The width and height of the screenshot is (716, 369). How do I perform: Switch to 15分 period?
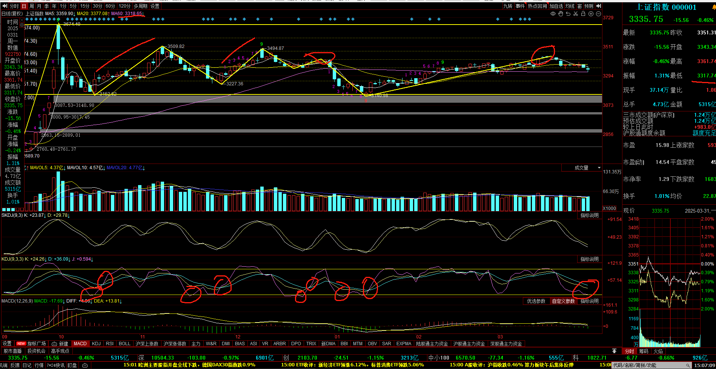pos(85,6)
